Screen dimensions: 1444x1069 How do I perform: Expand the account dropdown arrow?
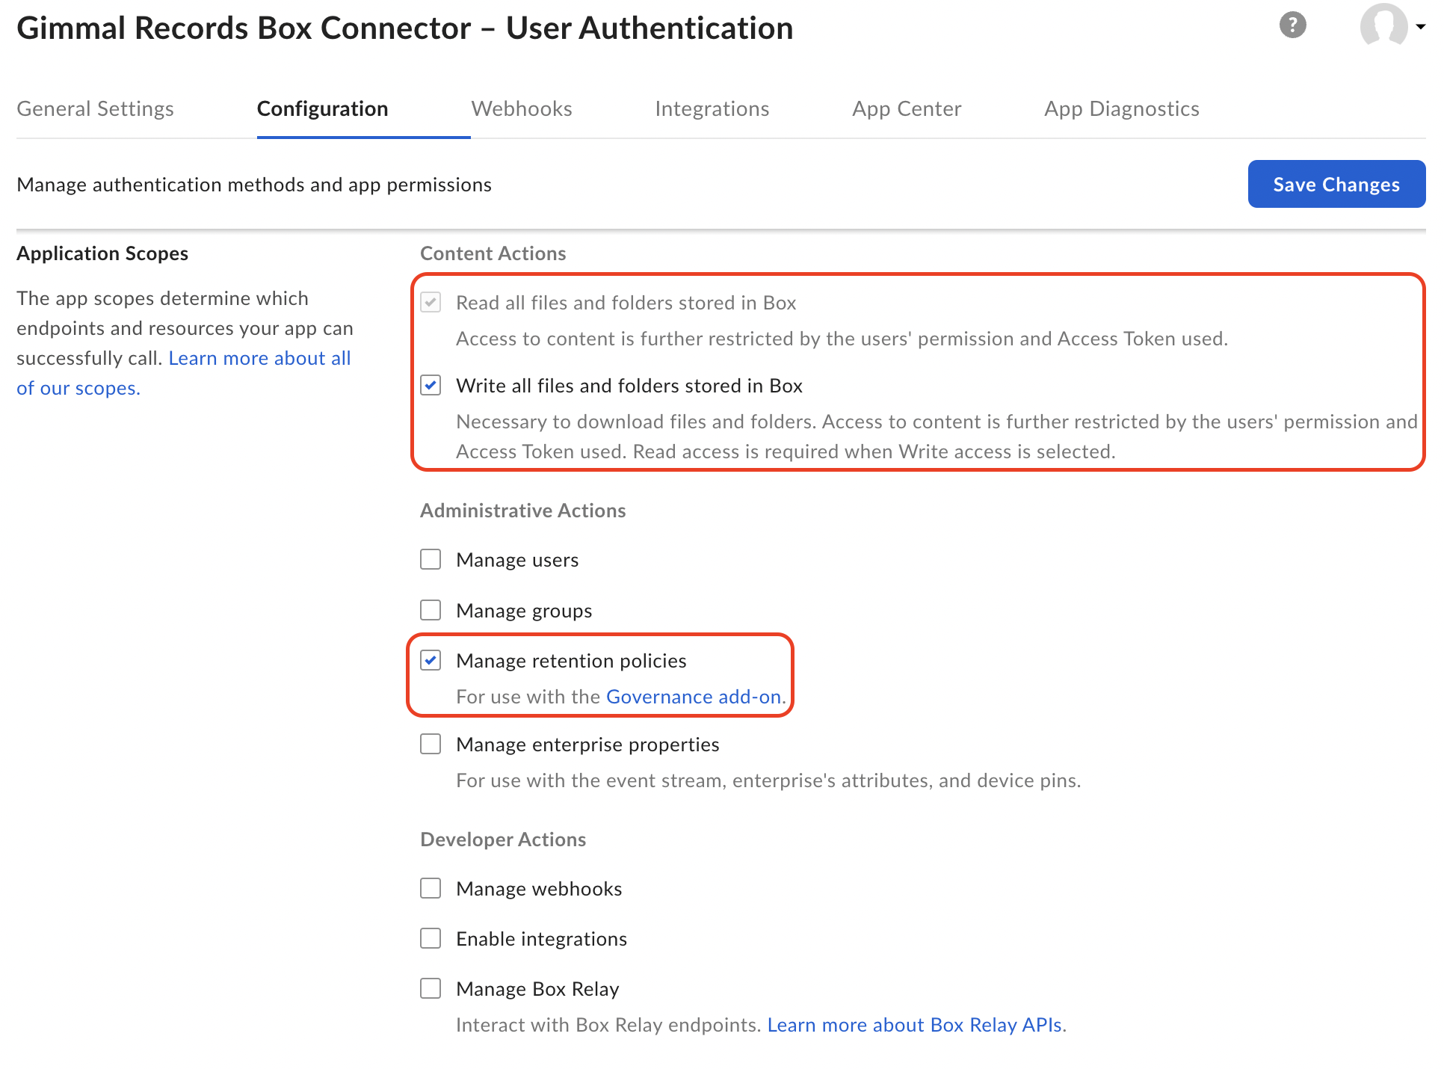[x=1420, y=26]
